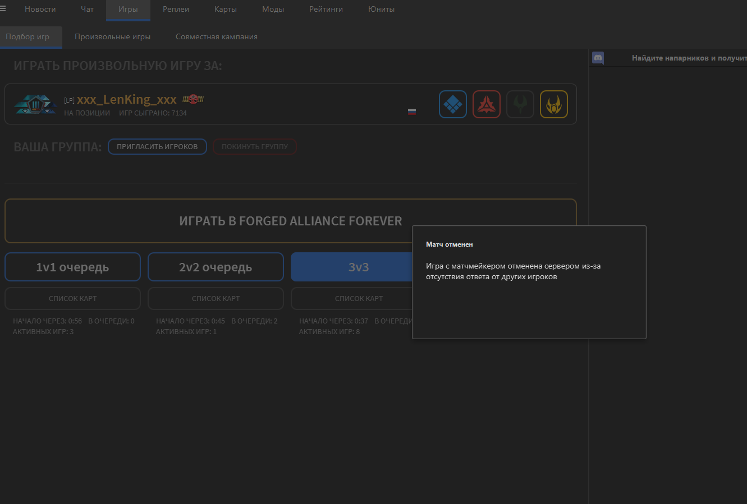
Task: Open the Произвольные игры sub-tab
Action: tap(113, 37)
